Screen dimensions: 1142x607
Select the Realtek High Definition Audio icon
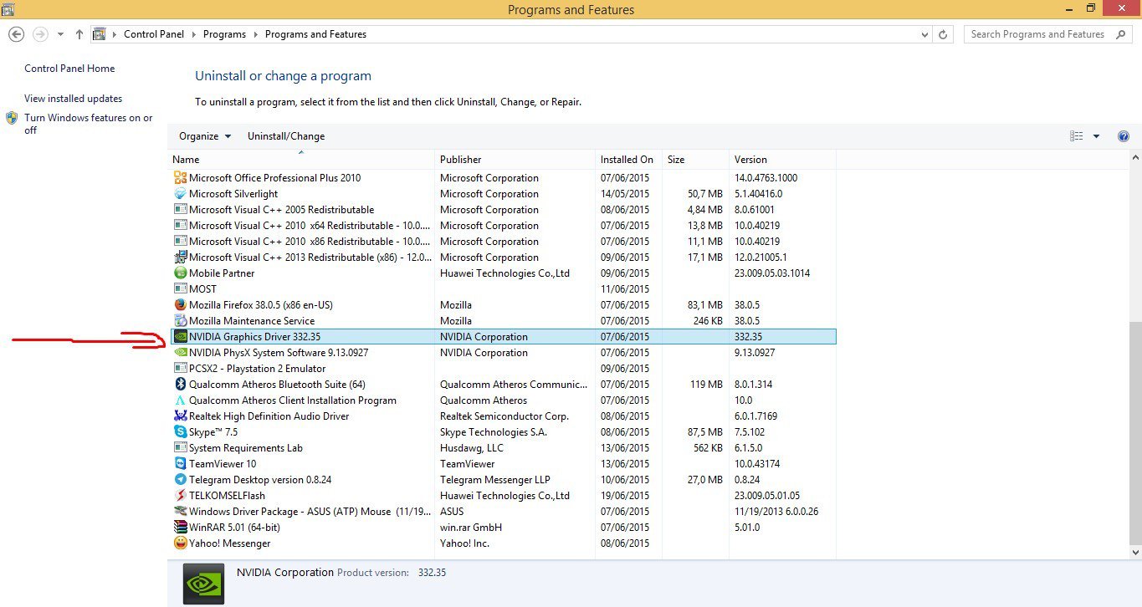point(180,416)
